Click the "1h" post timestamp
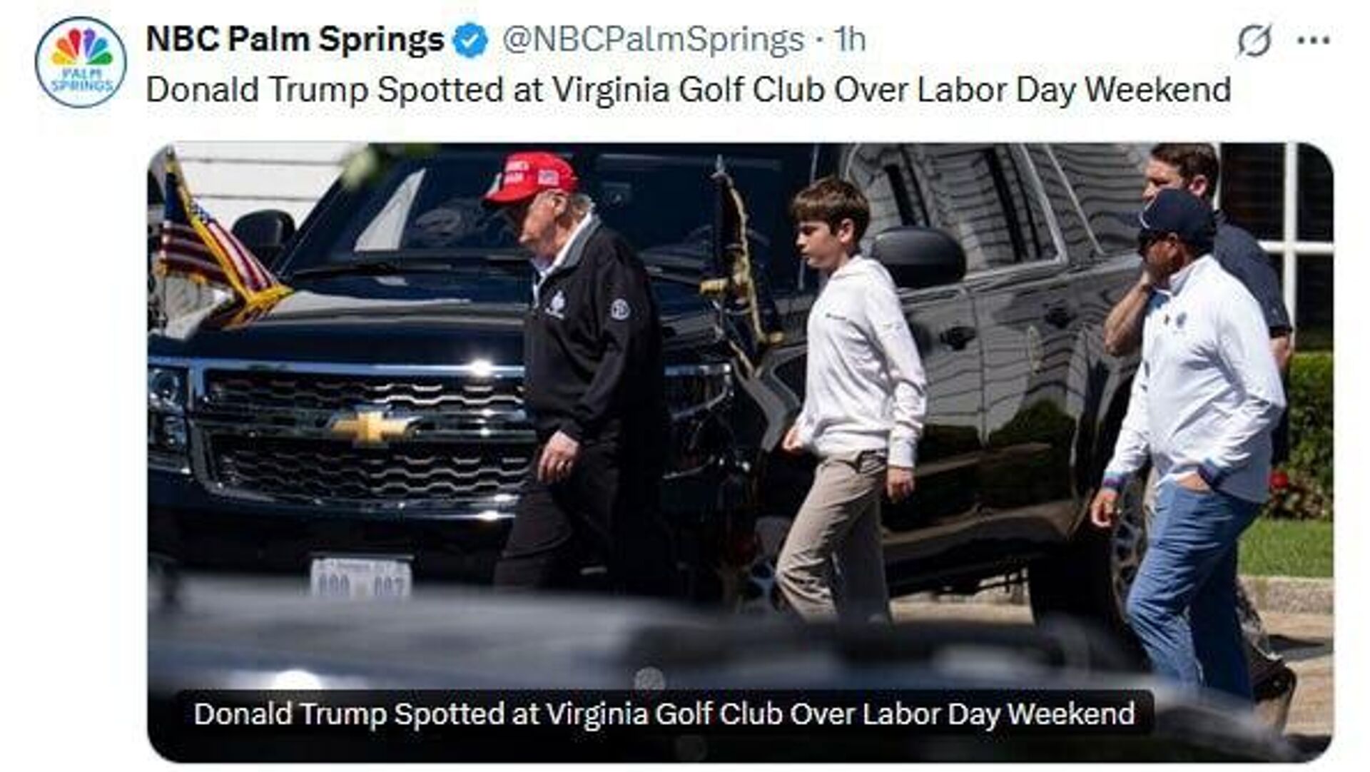Screen dimensions: 1370x772 click(x=851, y=40)
